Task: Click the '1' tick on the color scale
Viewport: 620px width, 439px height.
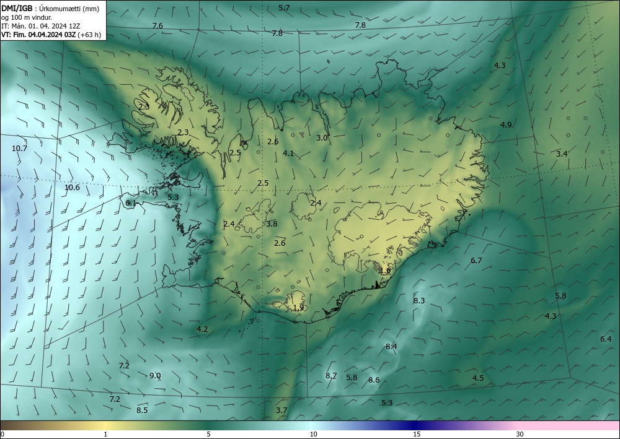Action: point(105,435)
